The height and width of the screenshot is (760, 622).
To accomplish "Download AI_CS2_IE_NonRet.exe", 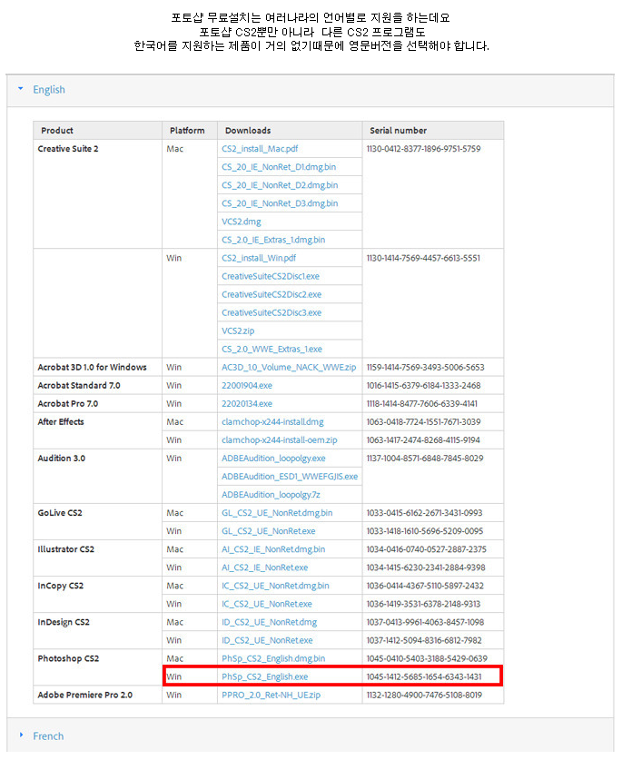I will coord(265,568).
